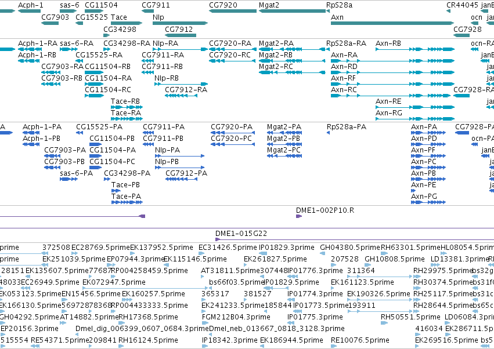Image resolution: width=494 pixels, height=349 pixels.
Task: Click the Axn-RE transcript label
Action: (388, 101)
